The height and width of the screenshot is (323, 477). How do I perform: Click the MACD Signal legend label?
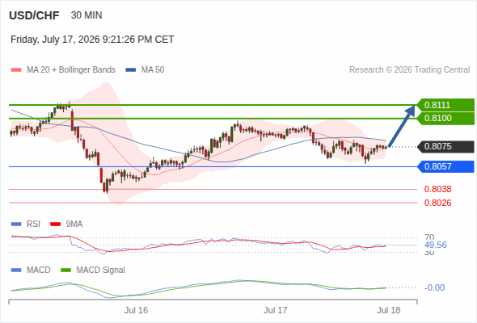(x=101, y=271)
